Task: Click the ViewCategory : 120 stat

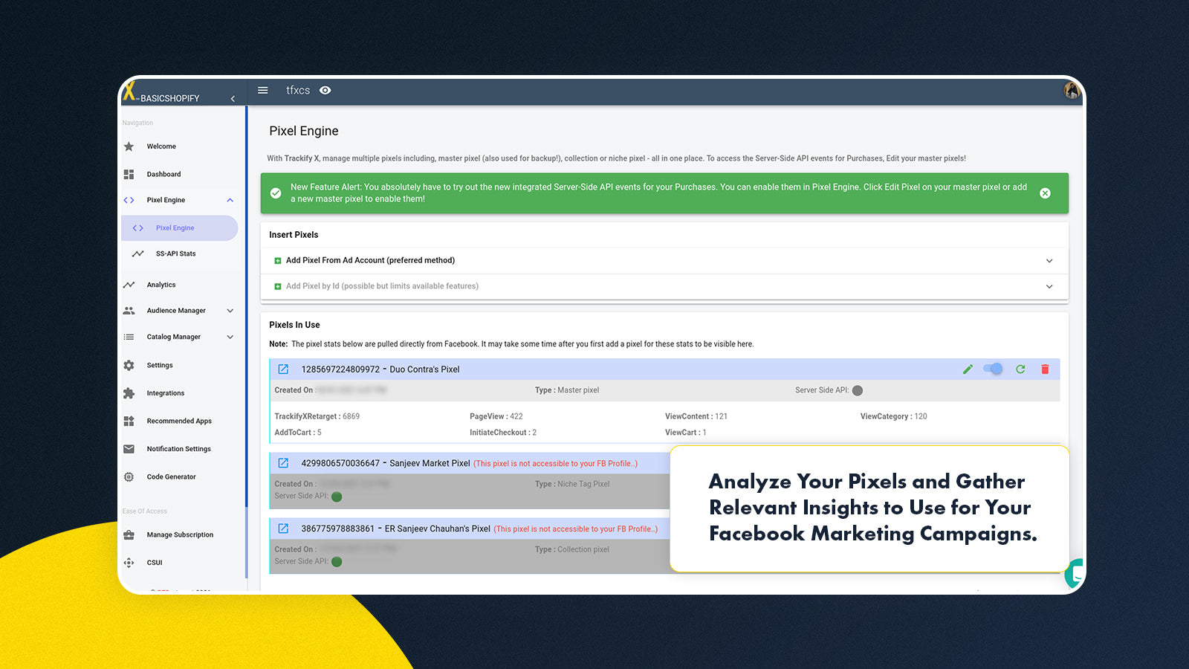Action: pos(894,416)
